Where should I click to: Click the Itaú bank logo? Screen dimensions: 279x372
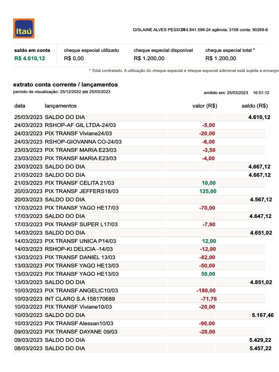coord(24,28)
